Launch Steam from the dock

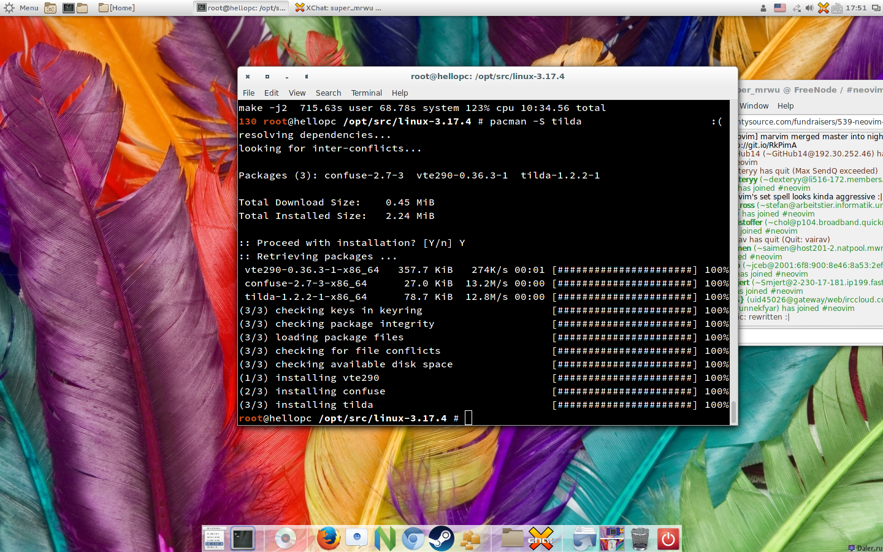click(x=441, y=539)
